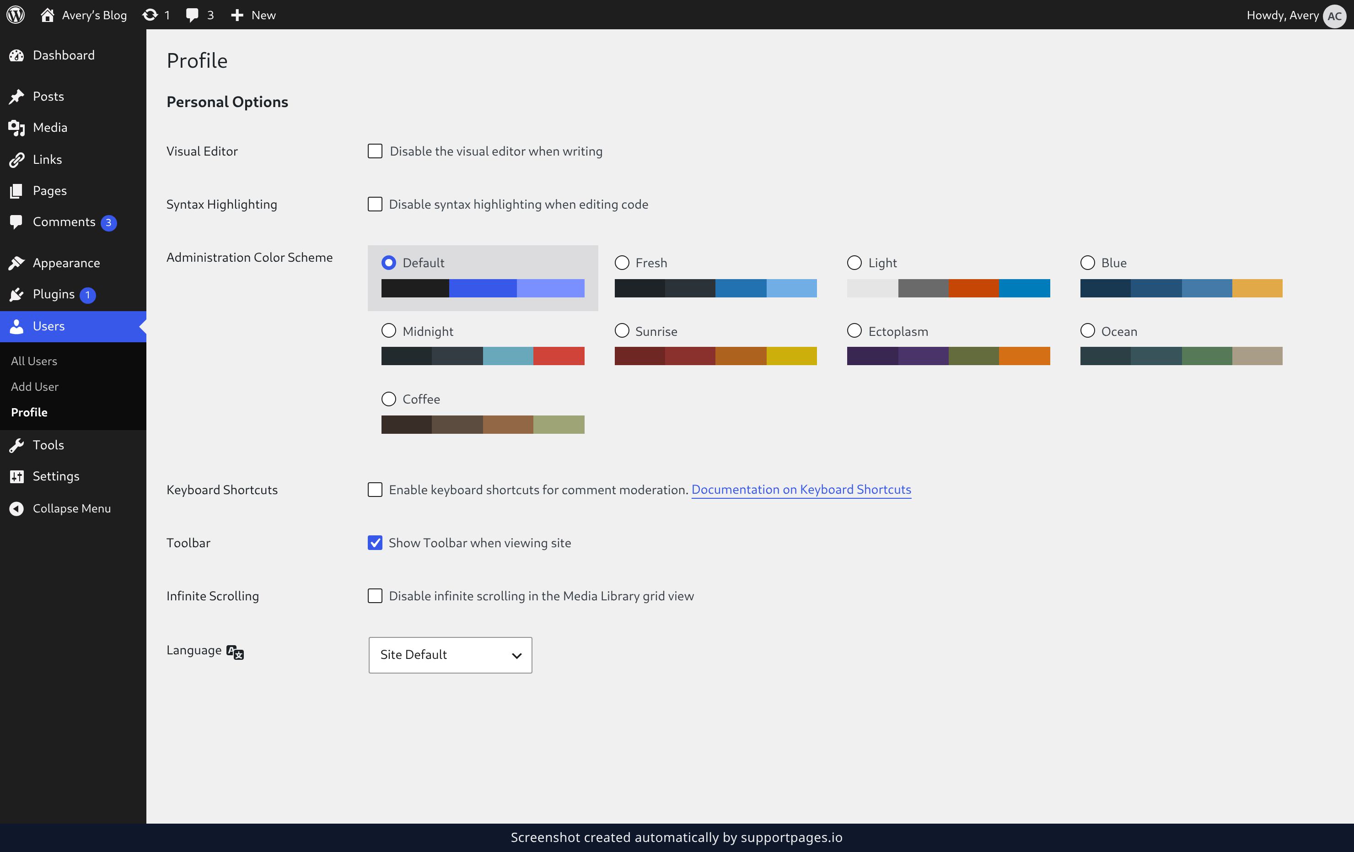Screen dimensions: 1354x852
Task: Open the AC user avatar
Action: [x=1334, y=16]
